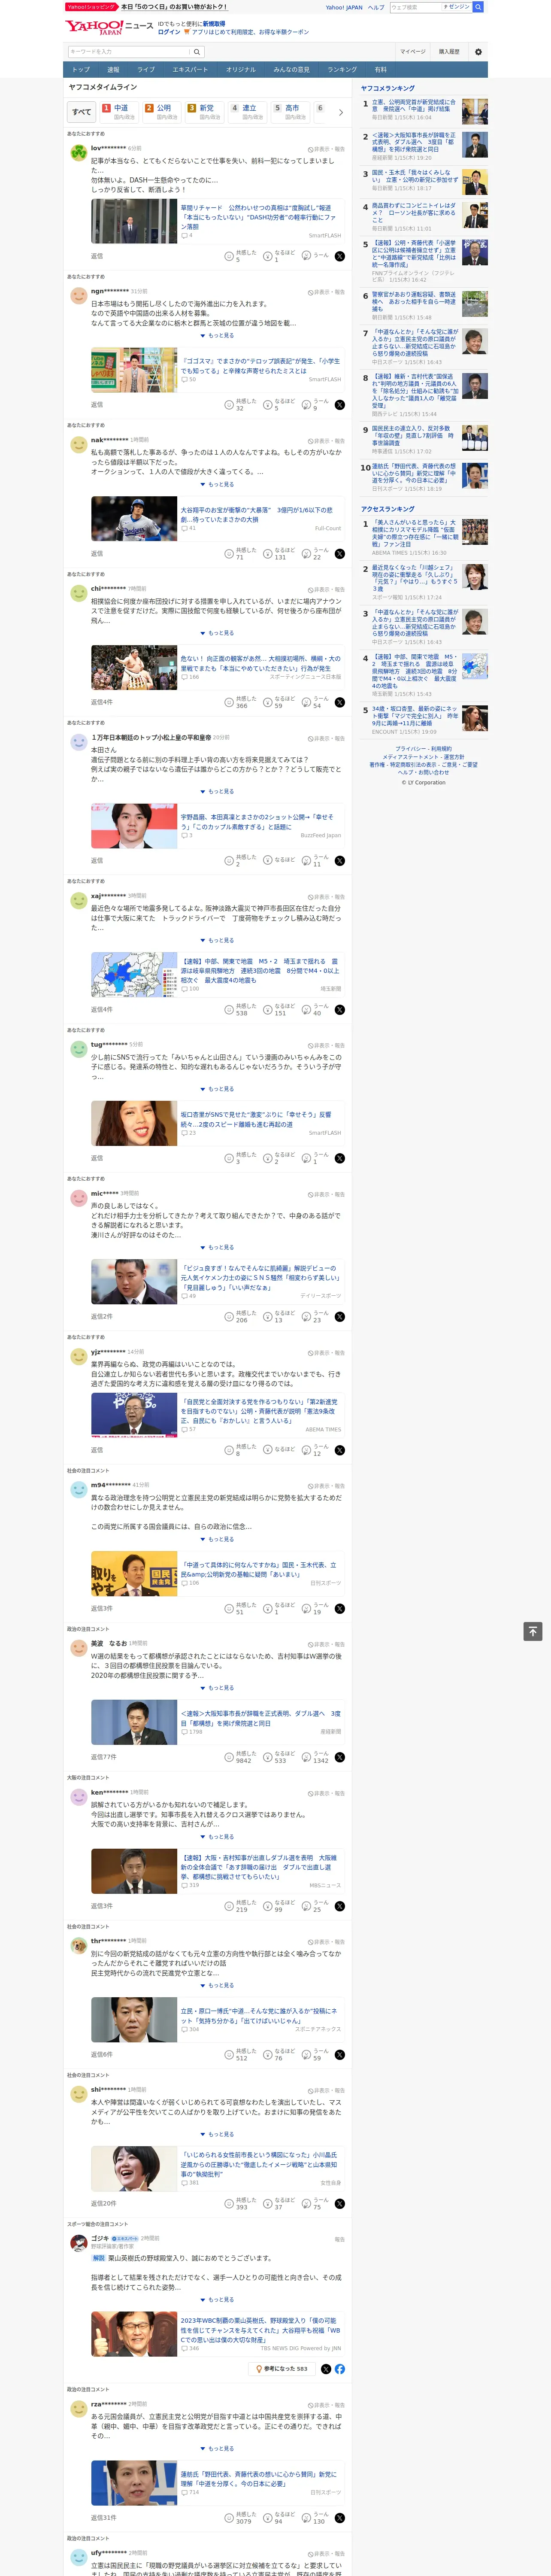The width and height of the screenshot is (551, 2576).
Task: Select the 新党 topic chip
Action: point(206,112)
